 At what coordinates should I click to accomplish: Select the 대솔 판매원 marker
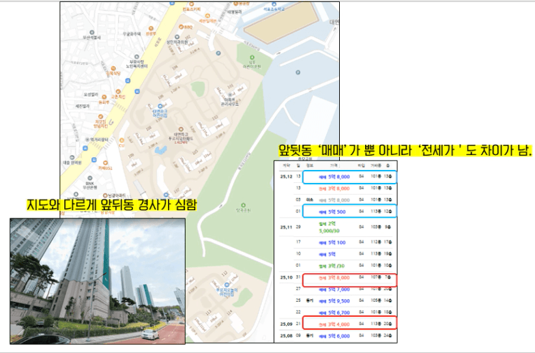[x=72, y=158]
